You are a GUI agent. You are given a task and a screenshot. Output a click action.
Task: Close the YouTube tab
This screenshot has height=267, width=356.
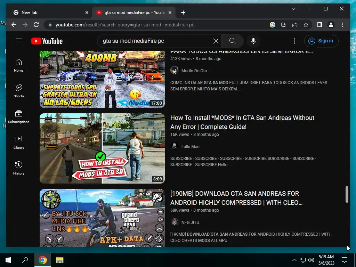pyautogui.click(x=170, y=13)
